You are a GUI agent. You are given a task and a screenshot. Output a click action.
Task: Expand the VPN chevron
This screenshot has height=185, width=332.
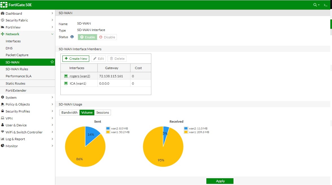tap(52, 118)
